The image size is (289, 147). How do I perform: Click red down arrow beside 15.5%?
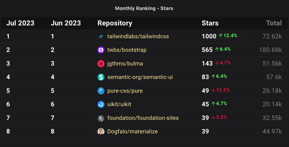213,90
